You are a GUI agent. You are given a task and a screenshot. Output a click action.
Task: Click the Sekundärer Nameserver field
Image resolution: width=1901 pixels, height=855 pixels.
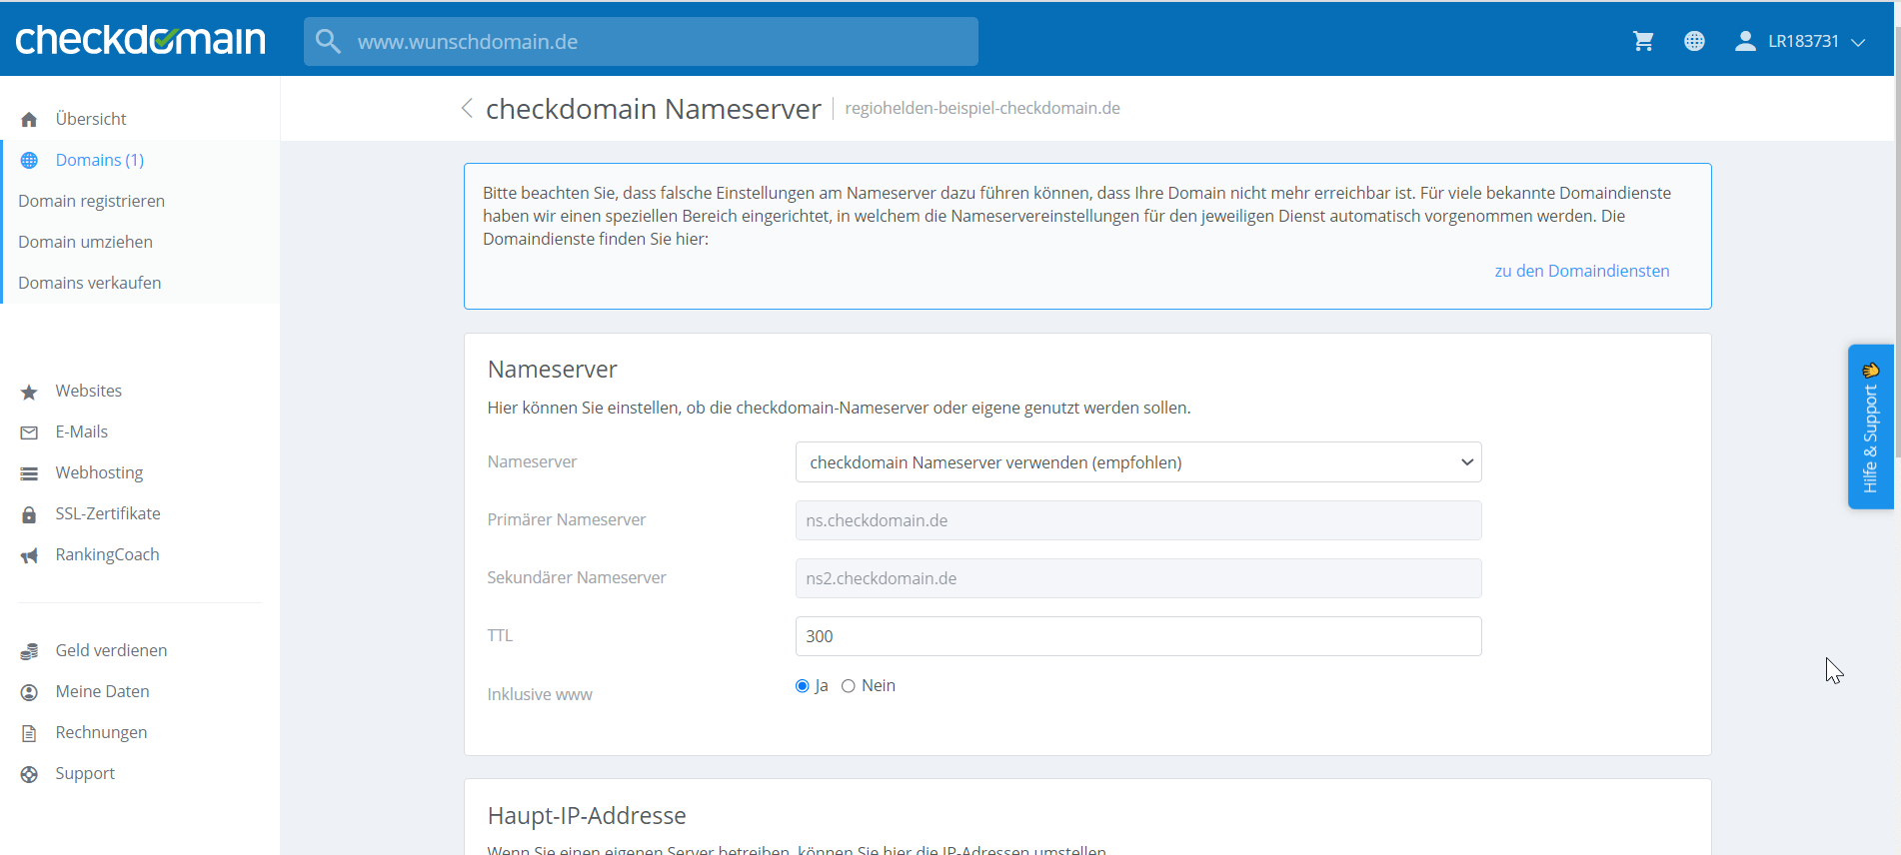(x=1138, y=578)
